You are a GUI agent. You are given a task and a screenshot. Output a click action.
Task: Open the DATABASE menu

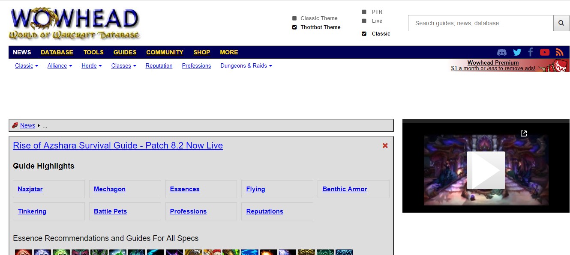[x=57, y=52]
